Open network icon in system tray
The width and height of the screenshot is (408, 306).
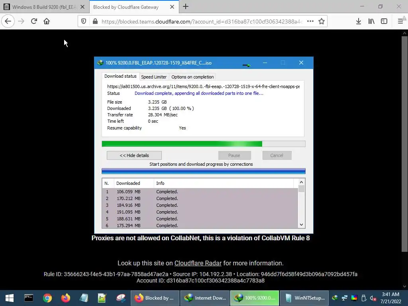tap(345, 298)
